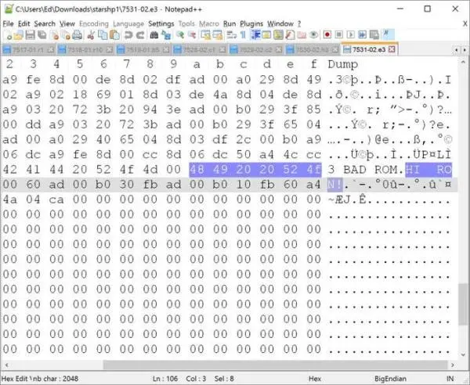Viewport: 470px width, 385px height.
Task: Open the Window menu
Action: point(280,23)
